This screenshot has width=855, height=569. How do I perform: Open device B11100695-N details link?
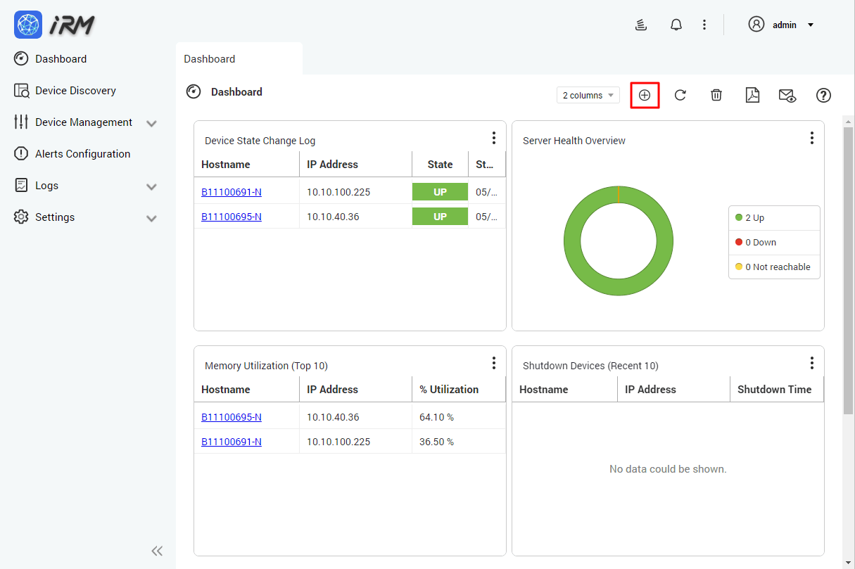[232, 216]
